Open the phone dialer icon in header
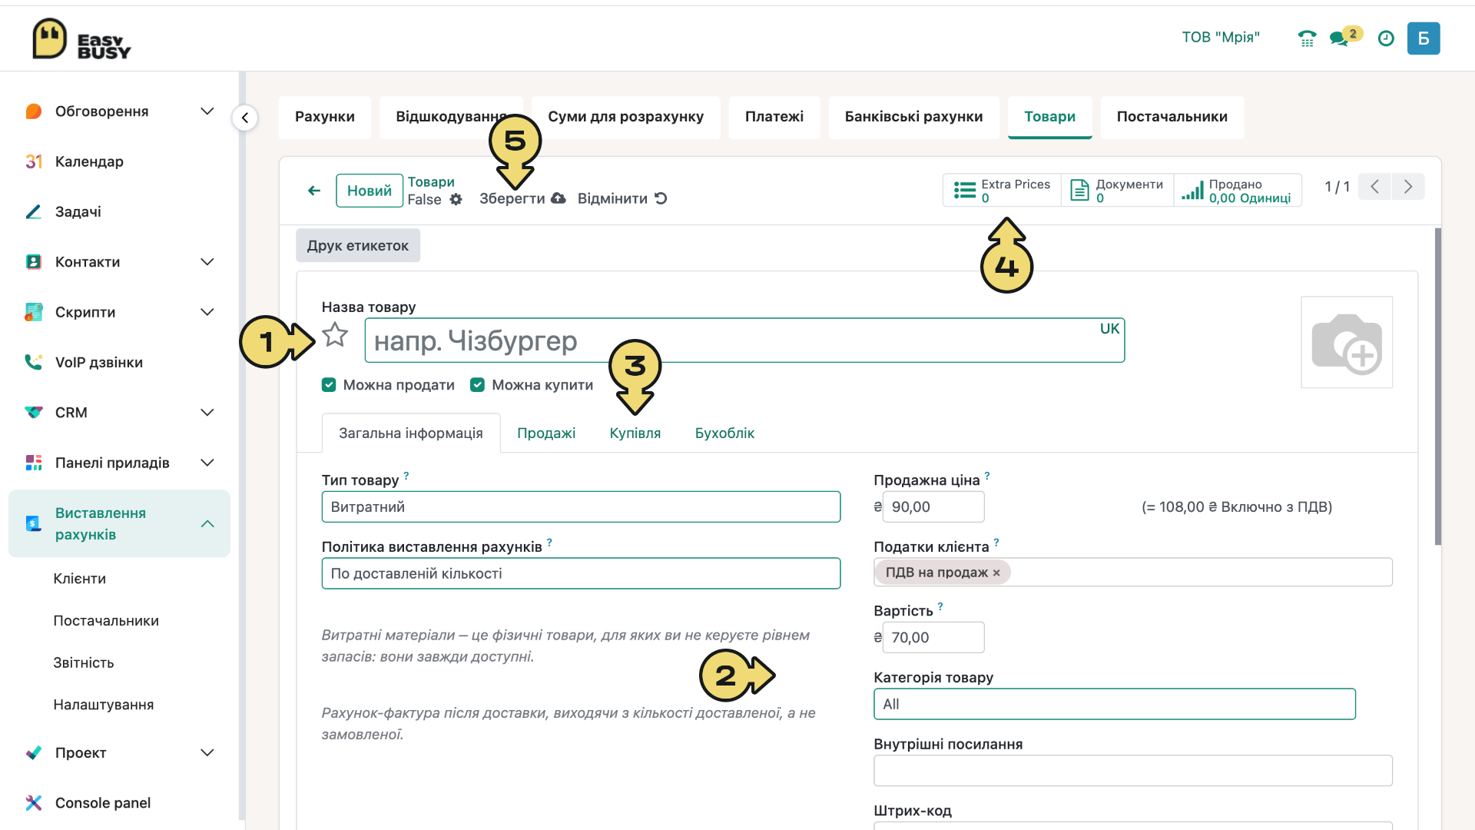 pos(1307,38)
